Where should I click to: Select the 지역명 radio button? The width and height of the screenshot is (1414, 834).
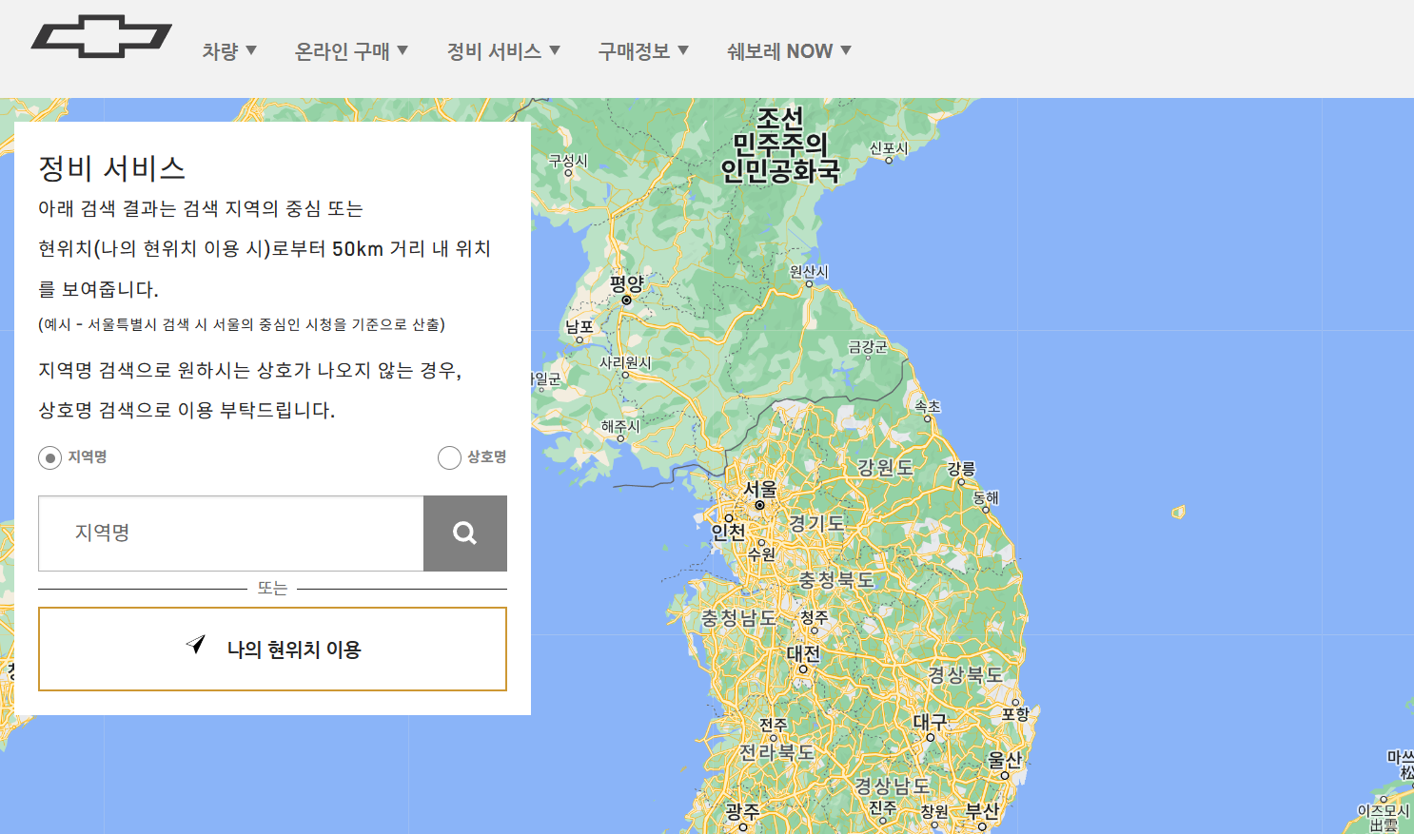49,457
